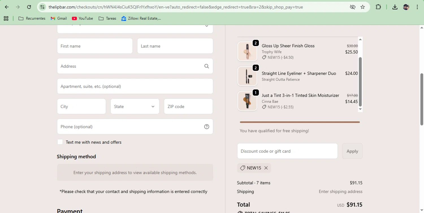Focus Phone (optional) field
This screenshot has width=424, height=213.
135,127
